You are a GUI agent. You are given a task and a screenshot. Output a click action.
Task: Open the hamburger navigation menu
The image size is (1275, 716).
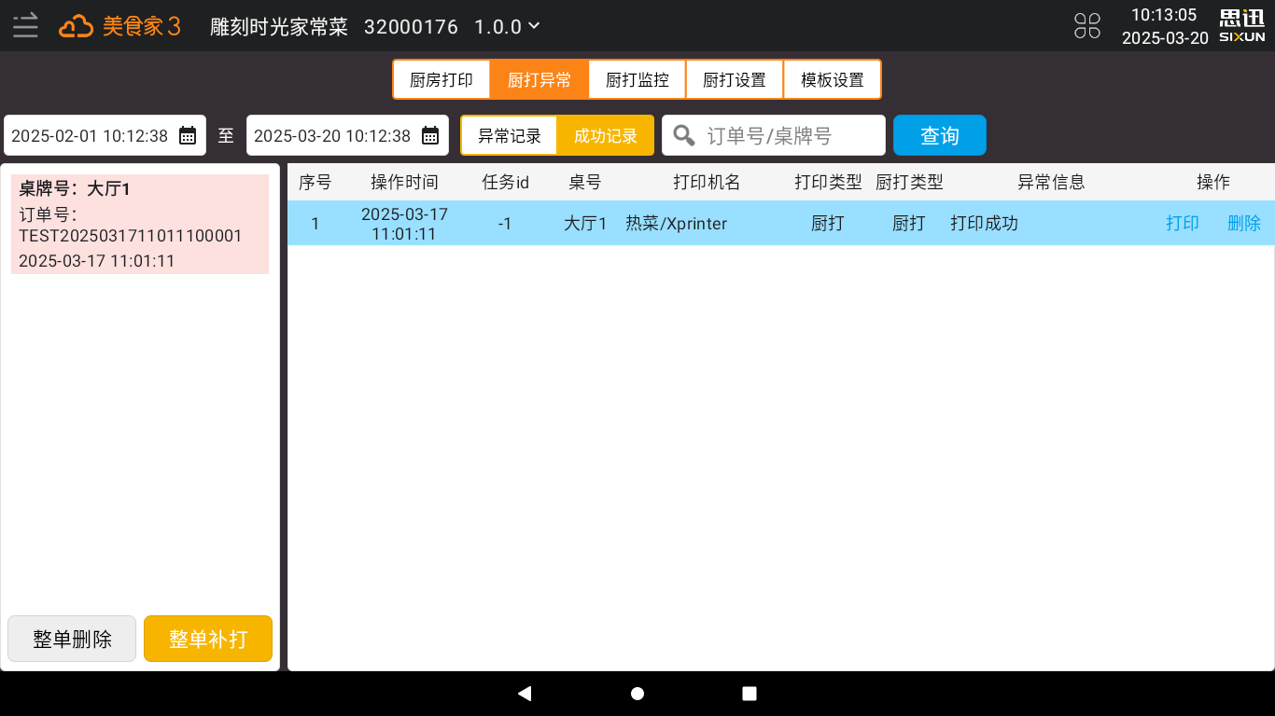25,25
